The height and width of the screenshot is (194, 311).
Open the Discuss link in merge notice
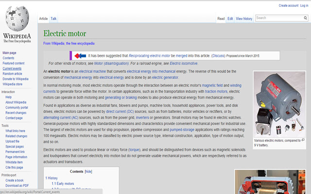[x=218, y=56]
